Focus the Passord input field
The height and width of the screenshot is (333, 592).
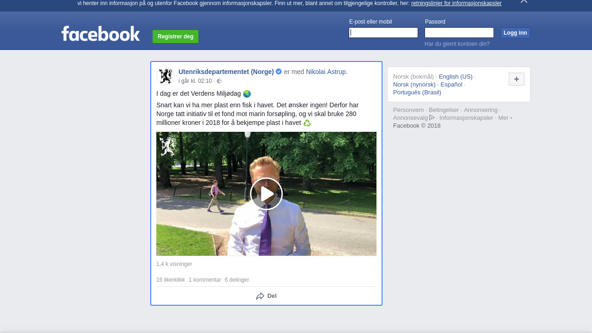tap(459, 32)
